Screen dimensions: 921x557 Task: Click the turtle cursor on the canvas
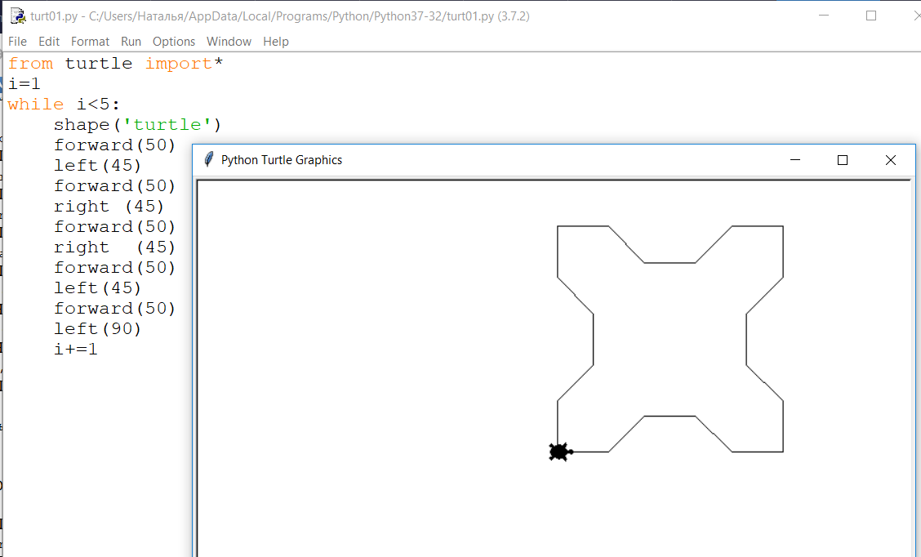point(560,452)
